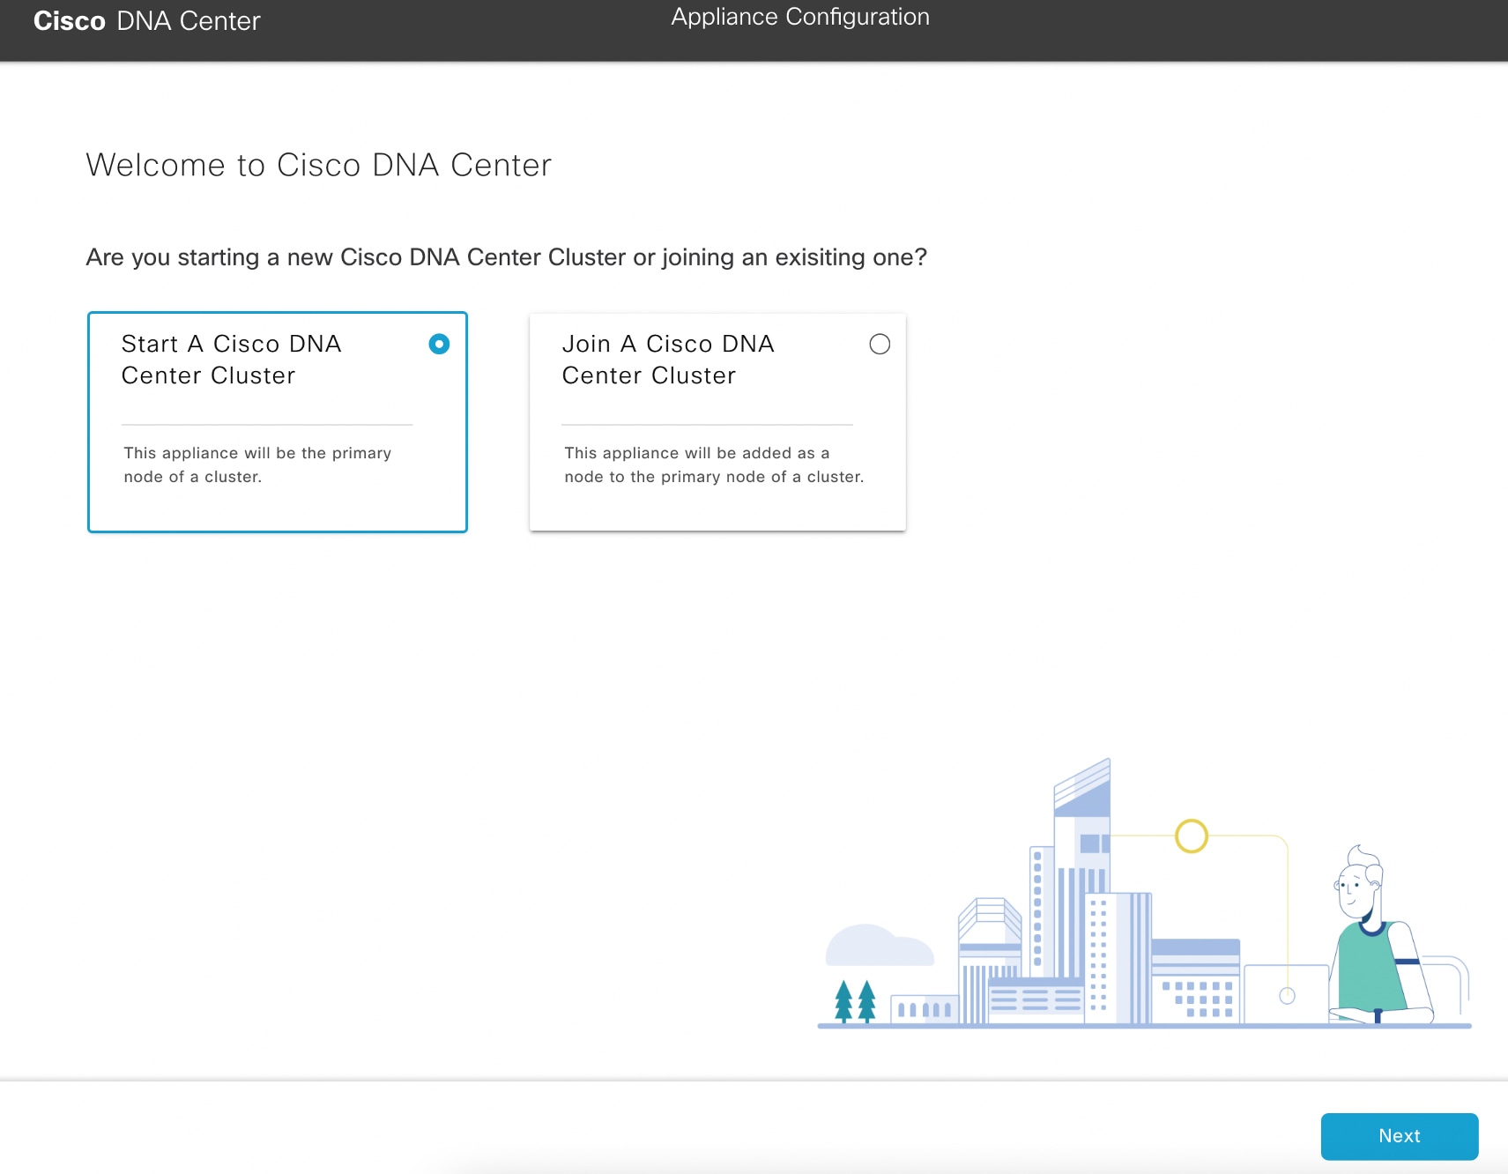Click the 'Start A Cisco DNA Center Cluster' card title
The height and width of the screenshot is (1174, 1508).
pyautogui.click(x=232, y=360)
